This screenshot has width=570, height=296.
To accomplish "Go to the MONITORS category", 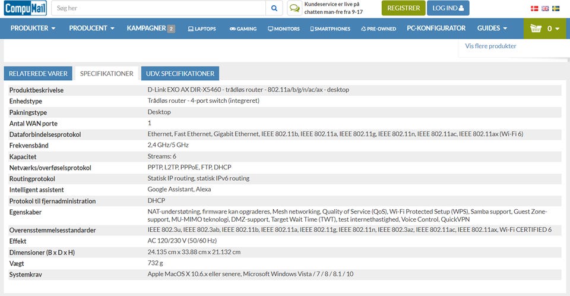I will (284, 29).
